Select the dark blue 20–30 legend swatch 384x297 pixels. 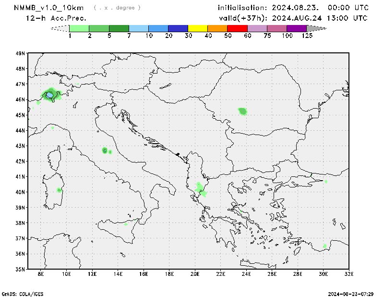point(178,28)
